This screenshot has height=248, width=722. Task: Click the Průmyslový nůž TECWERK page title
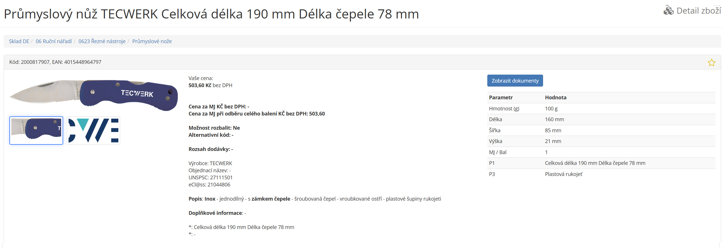pos(211,14)
